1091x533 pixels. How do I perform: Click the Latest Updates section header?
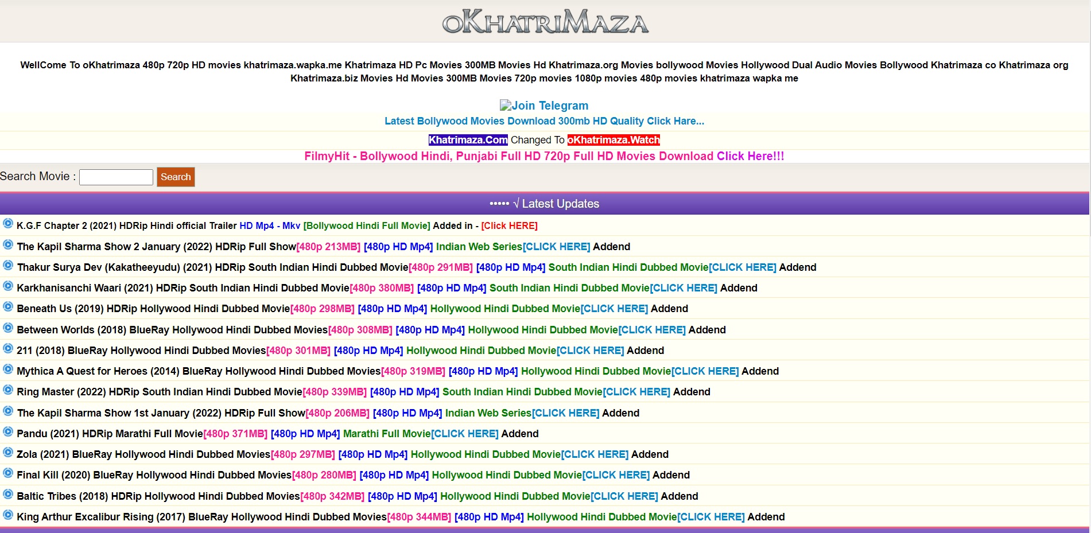[x=545, y=204]
